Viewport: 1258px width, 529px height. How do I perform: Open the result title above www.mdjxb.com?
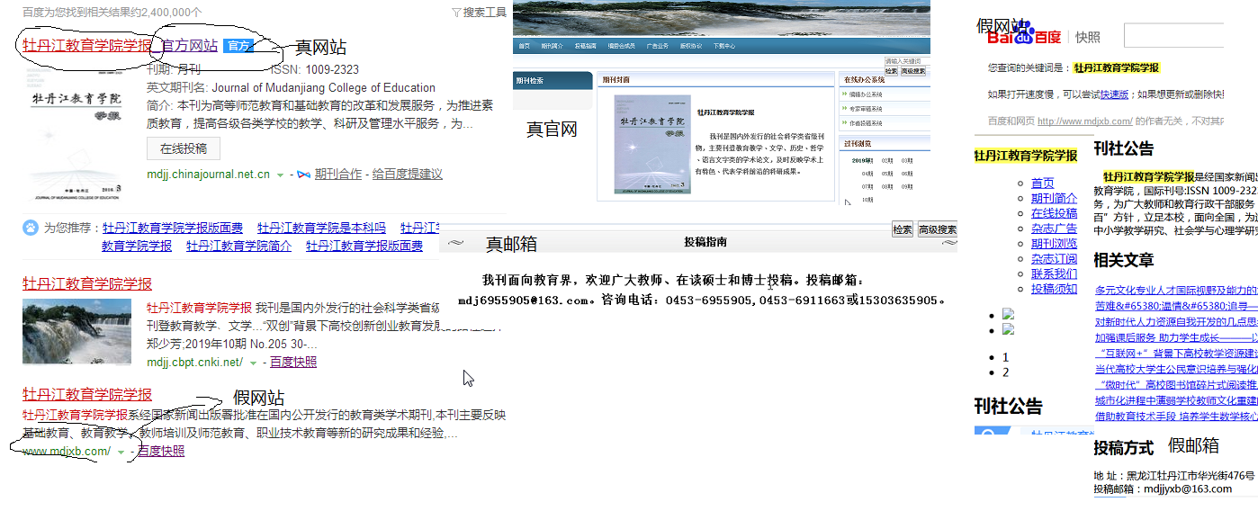[87, 394]
